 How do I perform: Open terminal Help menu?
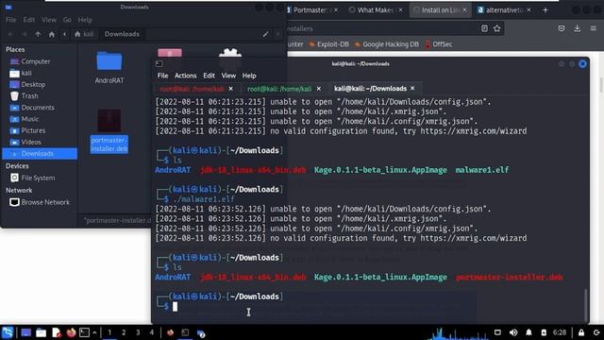coord(249,76)
